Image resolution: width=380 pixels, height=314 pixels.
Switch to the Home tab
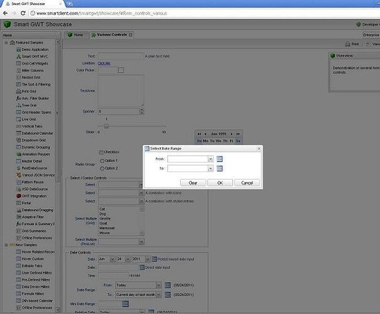click(x=75, y=35)
